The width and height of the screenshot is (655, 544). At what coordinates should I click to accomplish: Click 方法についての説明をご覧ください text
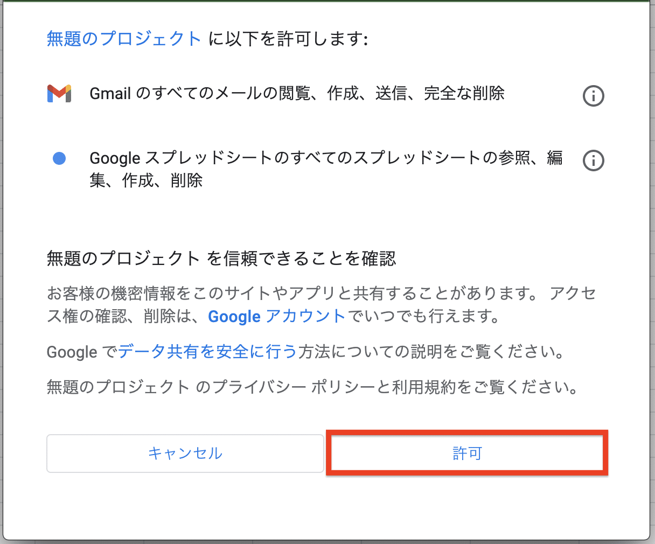(431, 352)
